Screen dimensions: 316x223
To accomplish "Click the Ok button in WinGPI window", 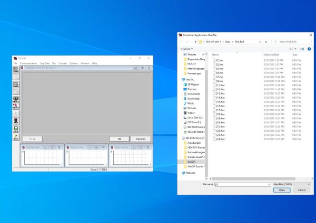I will click(x=120, y=139).
